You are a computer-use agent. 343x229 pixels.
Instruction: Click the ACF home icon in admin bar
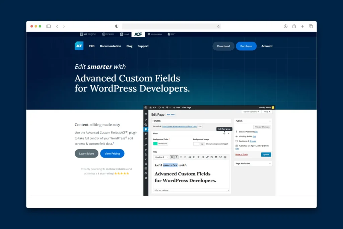pyautogui.click(x=150, y=108)
